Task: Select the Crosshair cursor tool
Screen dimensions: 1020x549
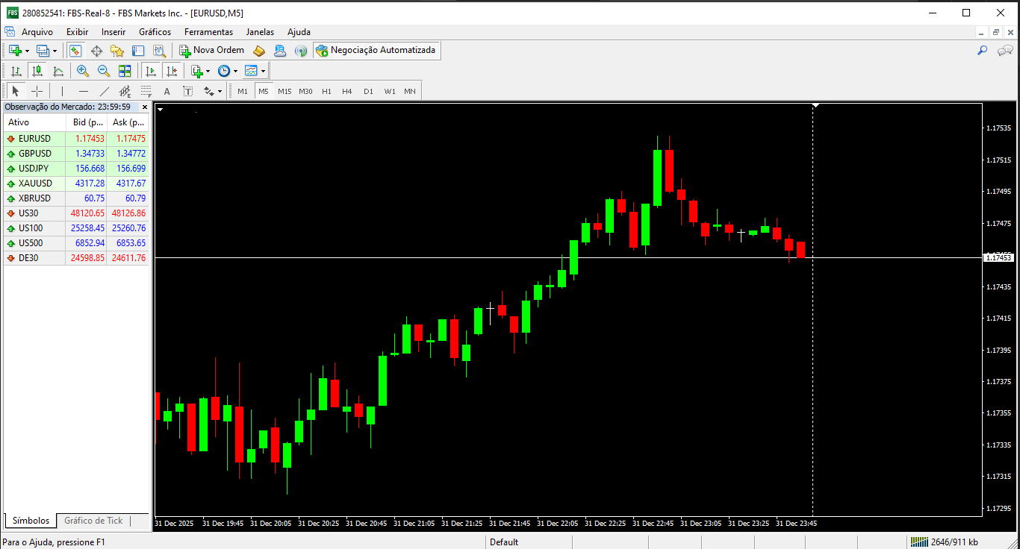Action: coord(37,91)
